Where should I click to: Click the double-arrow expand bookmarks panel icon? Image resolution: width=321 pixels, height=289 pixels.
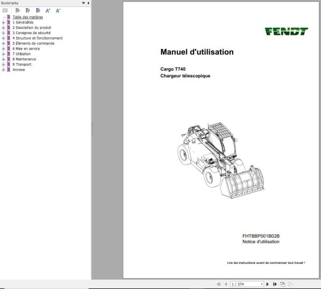tap(83, 3)
